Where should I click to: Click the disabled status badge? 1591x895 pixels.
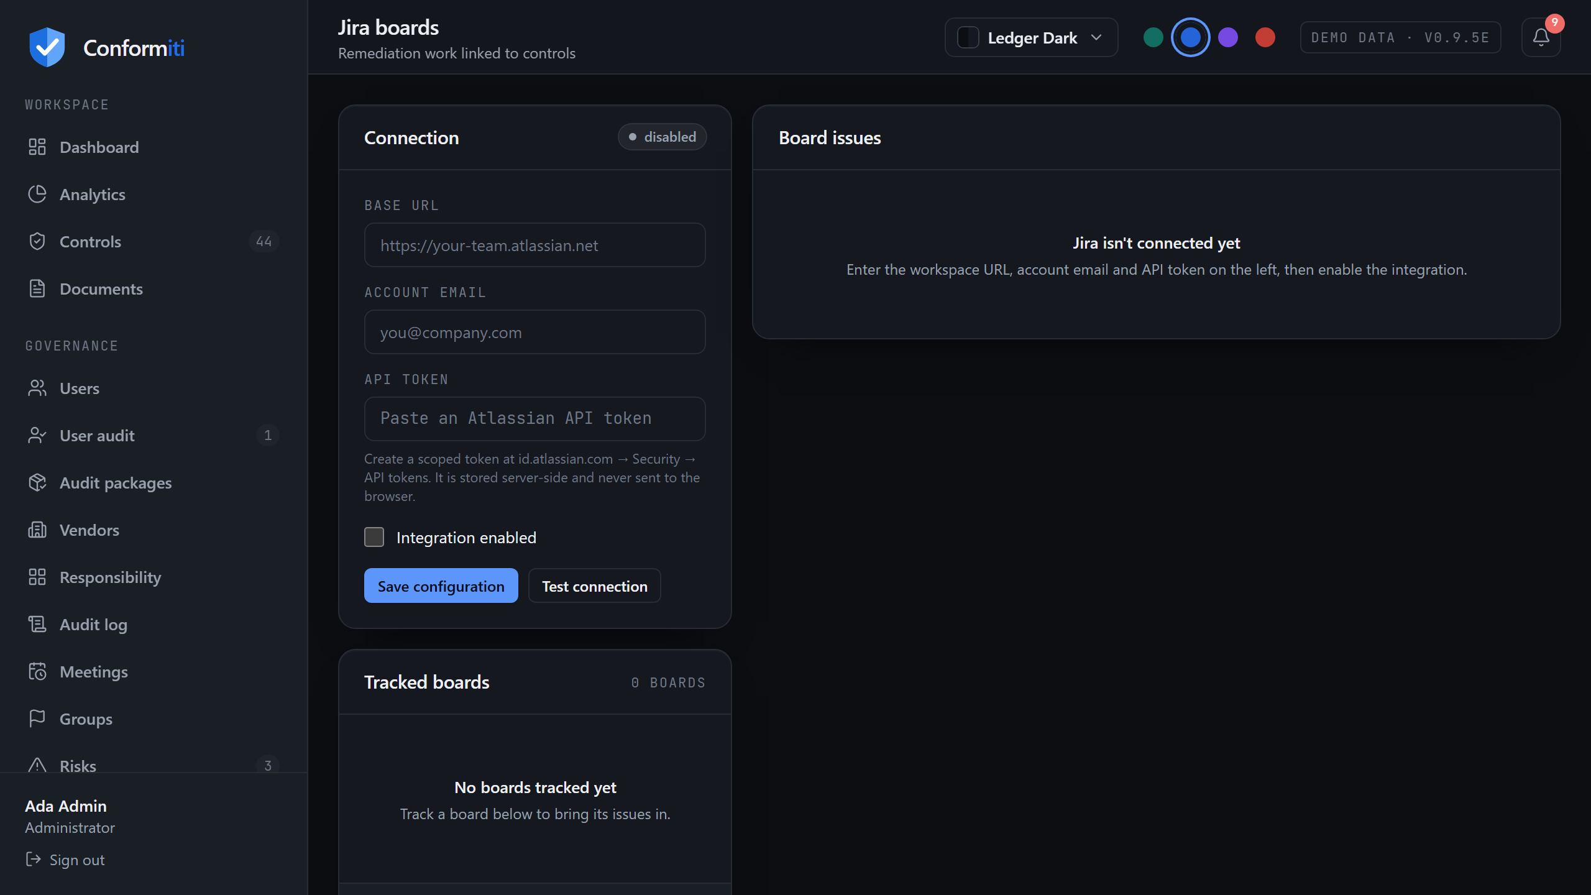[x=662, y=137]
